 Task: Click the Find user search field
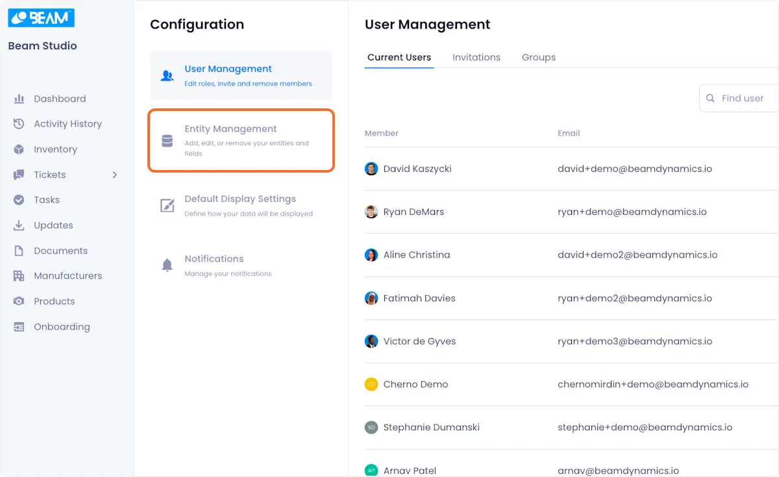pos(739,98)
